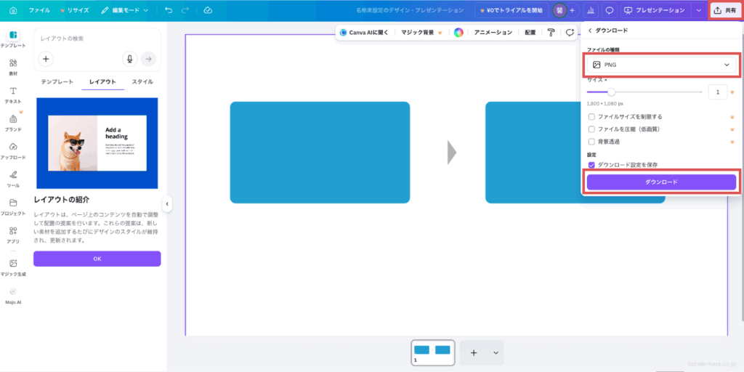Check the 背景透過 transparent background option

pyautogui.click(x=592, y=141)
